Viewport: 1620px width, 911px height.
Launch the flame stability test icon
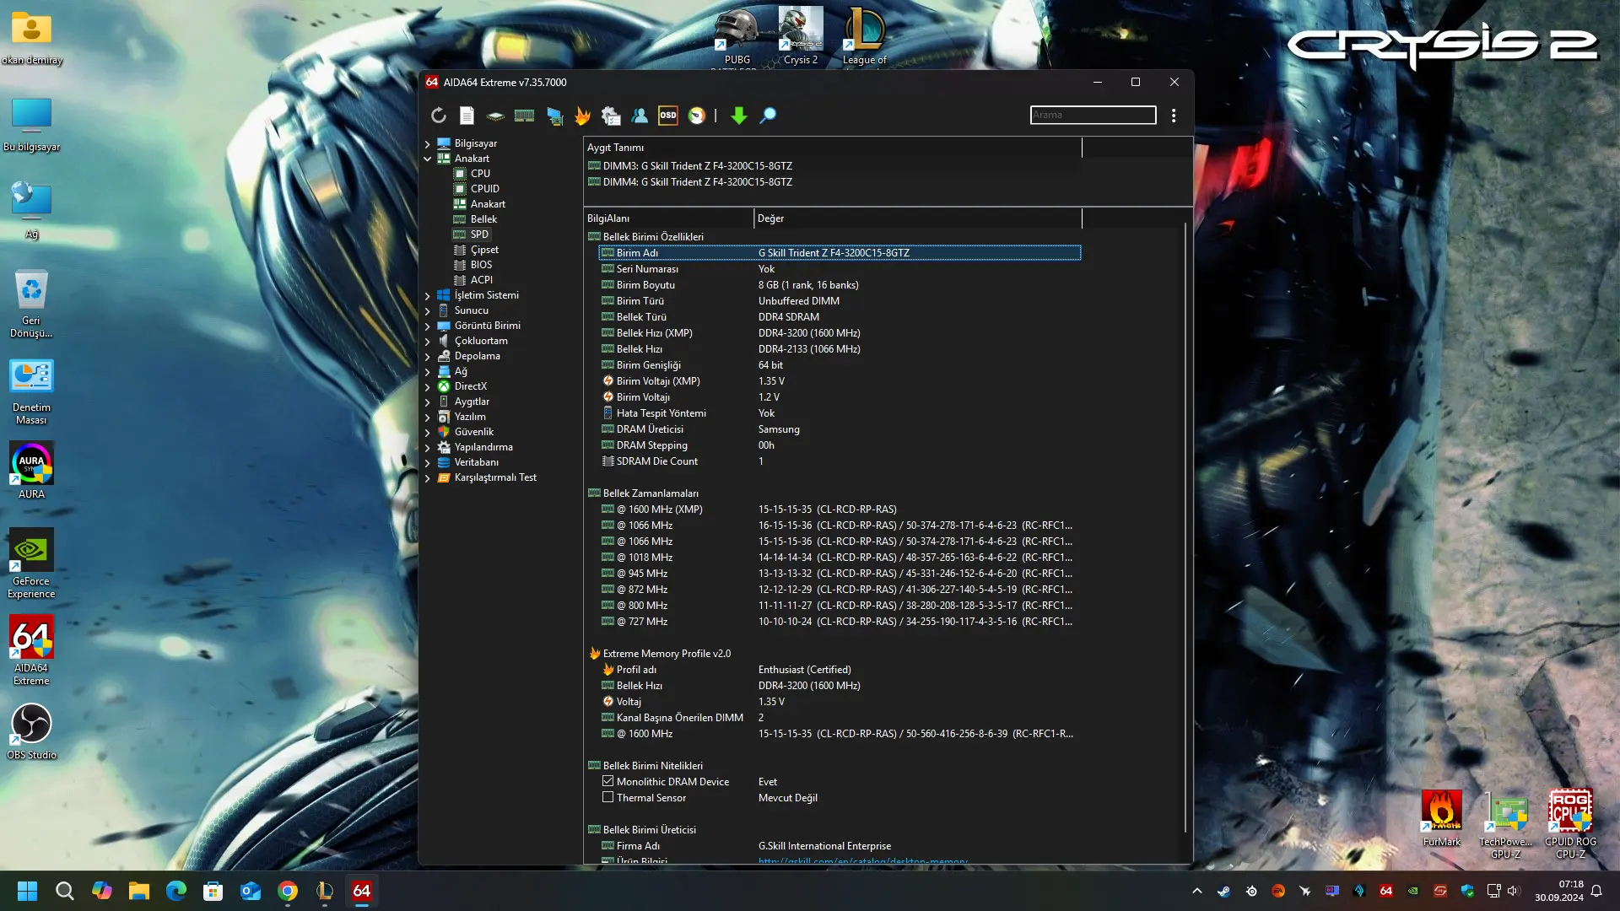pyautogui.click(x=582, y=116)
